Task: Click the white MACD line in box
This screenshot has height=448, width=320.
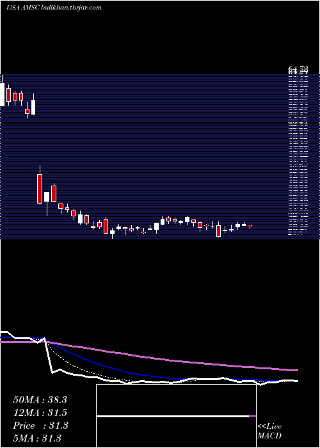Action: 173,416
